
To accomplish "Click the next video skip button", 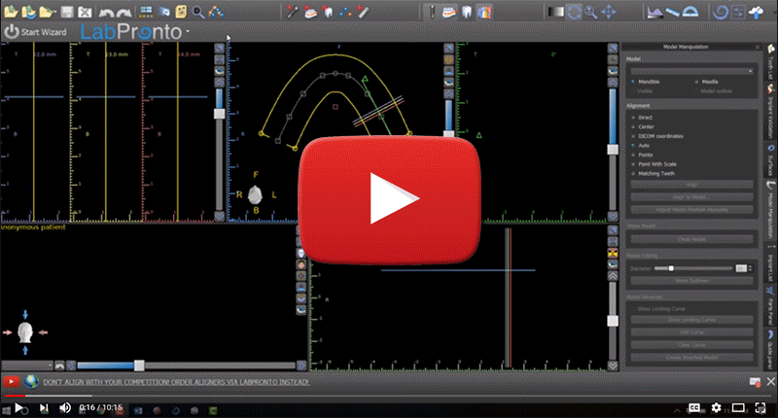I will (44, 407).
